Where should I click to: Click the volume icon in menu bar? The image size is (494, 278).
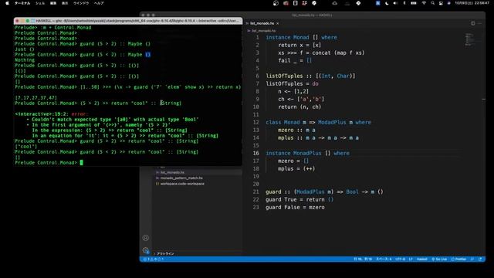pos(395,3)
